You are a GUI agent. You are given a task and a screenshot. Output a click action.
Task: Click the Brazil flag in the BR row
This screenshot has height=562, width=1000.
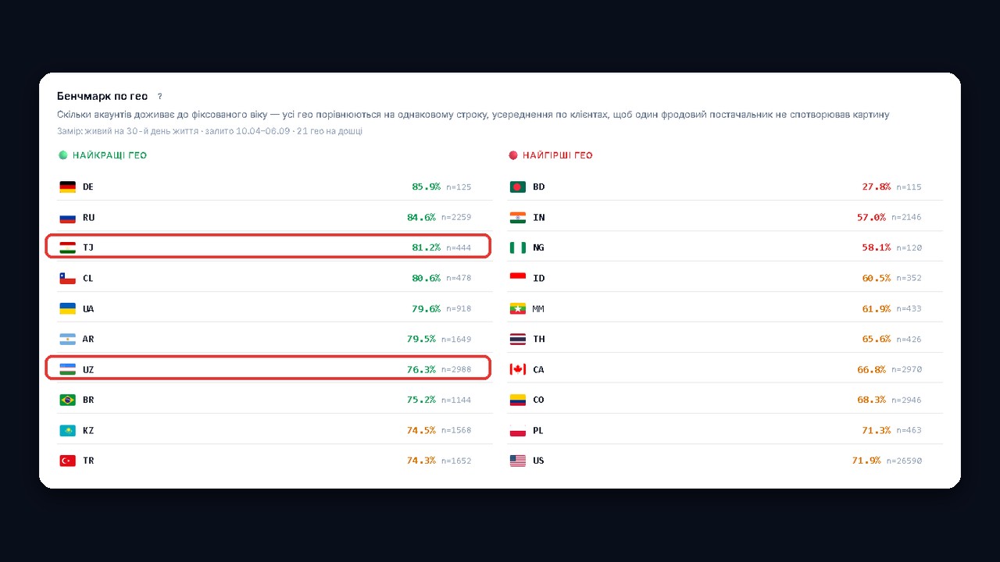[x=67, y=400]
